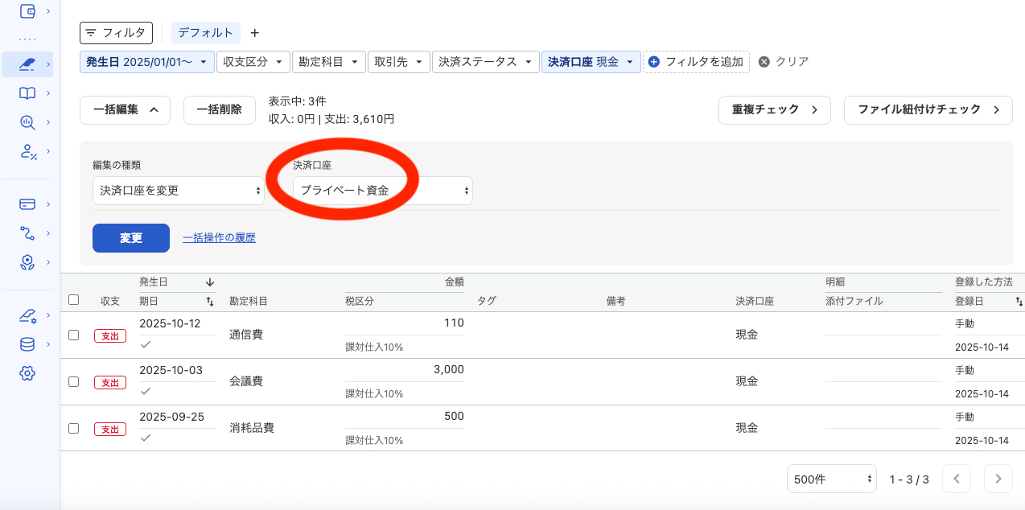Check the checkbox on the 通信費 row
This screenshot has width=1025, height=510.
73,335
